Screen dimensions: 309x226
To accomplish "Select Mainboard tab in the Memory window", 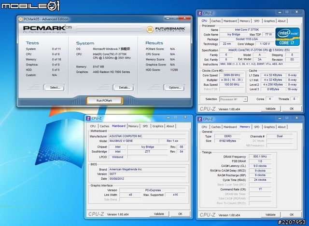I will pos(230,127).
